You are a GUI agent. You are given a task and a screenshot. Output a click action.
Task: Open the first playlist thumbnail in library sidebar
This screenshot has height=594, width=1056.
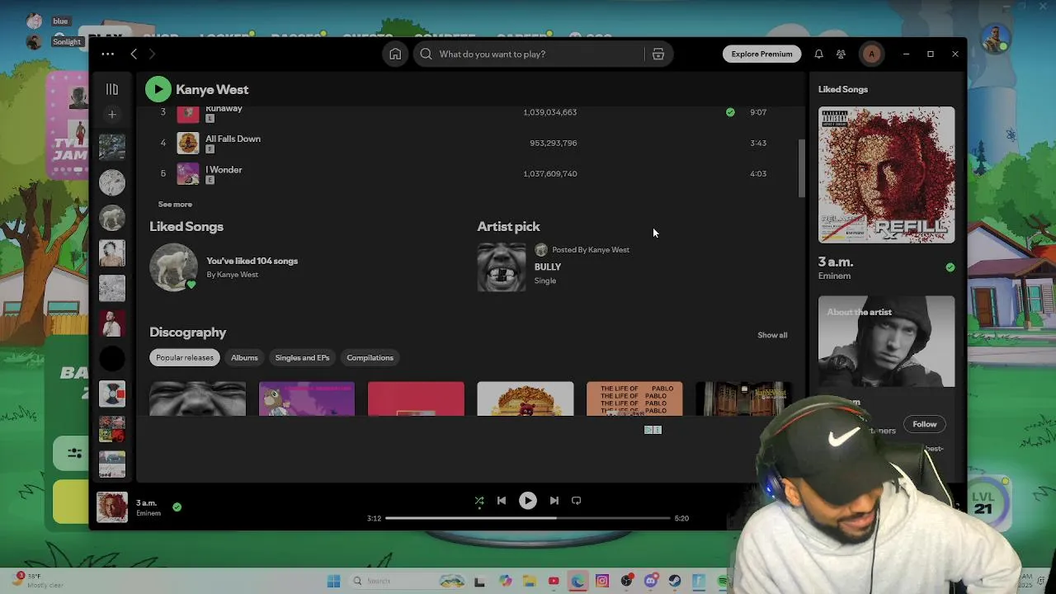tap(112, 147)
